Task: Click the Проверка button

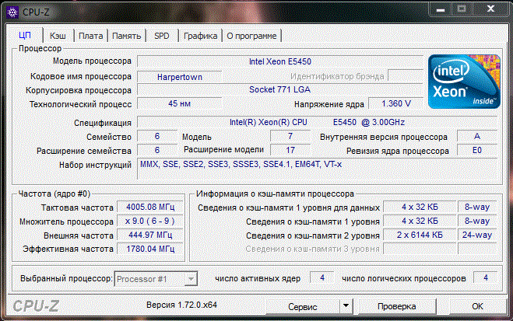Action: click(x=397, y=306)
